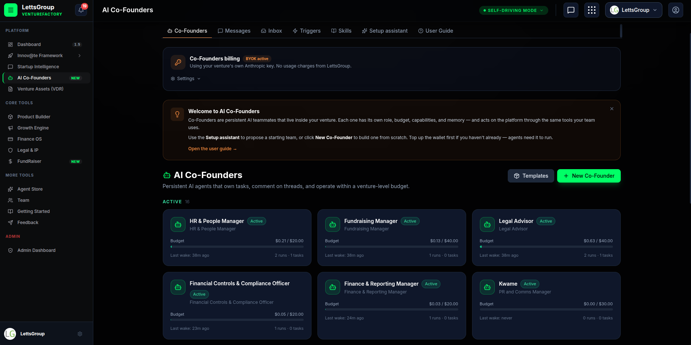
Task: Click the New Co-Founder button
Action: tap(589, 176)
